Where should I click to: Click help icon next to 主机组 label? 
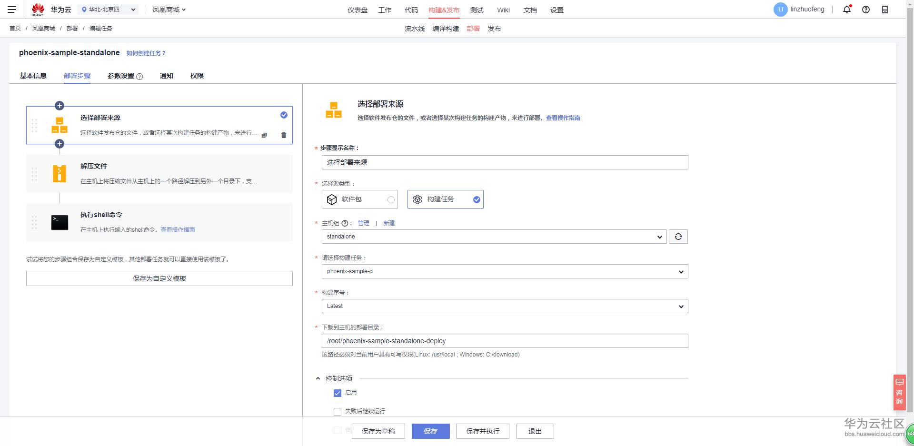coord(345,223)
